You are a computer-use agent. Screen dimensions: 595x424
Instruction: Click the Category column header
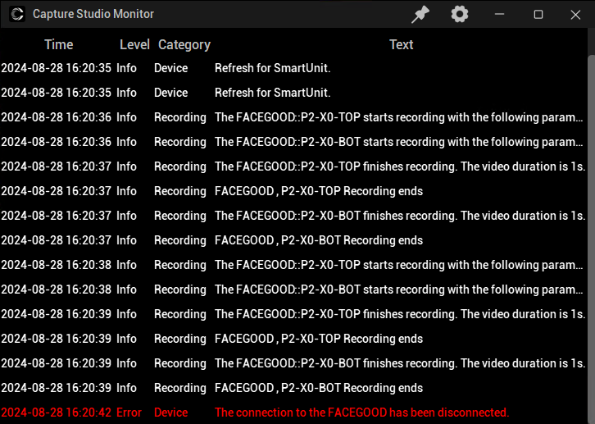184,44
